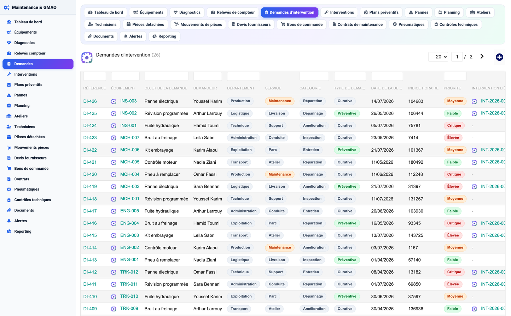Open reference link DI-419
Image resolution: width=511 pixels, height=316 pixels.
coord(90,187)
